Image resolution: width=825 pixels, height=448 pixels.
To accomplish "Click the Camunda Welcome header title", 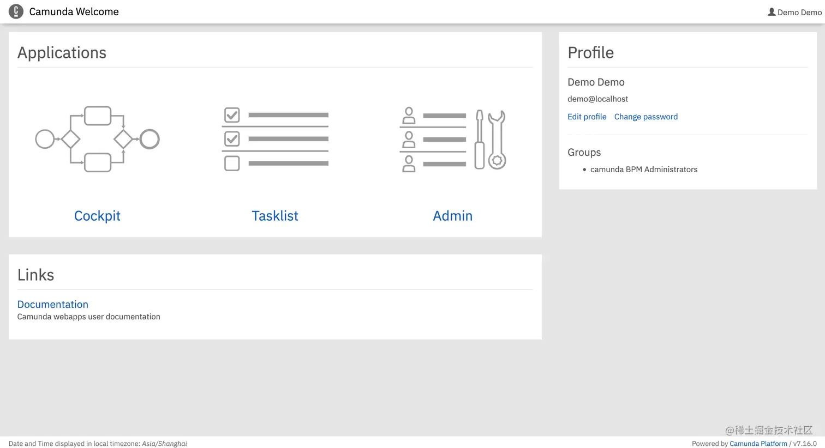I will click(x=74, y=12).
